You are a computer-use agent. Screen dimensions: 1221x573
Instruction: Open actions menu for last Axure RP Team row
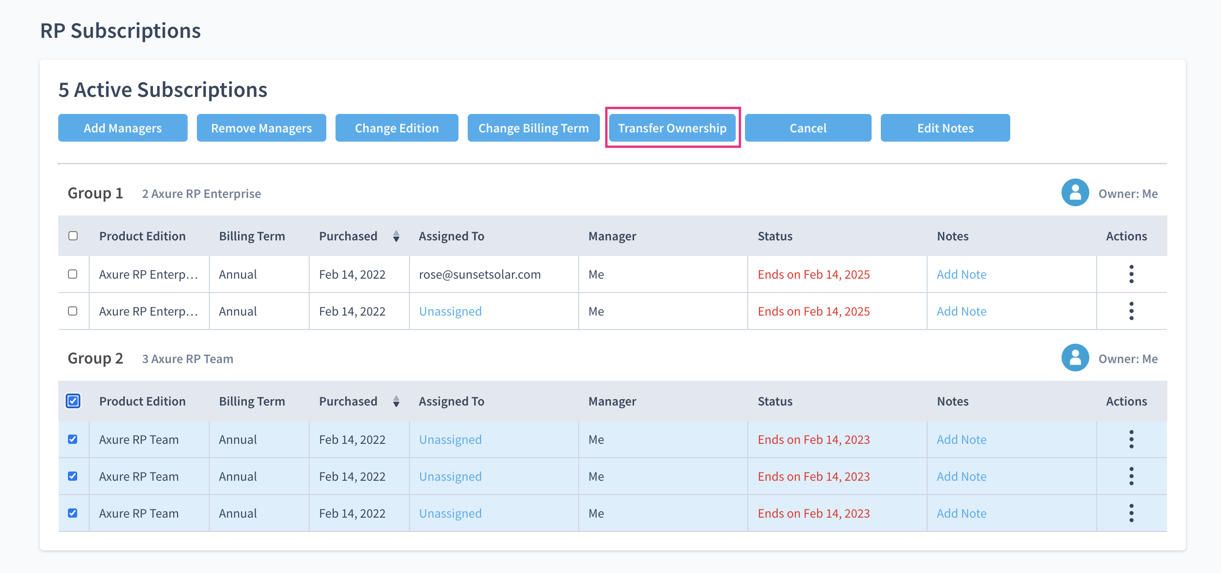click(1131, 513)
